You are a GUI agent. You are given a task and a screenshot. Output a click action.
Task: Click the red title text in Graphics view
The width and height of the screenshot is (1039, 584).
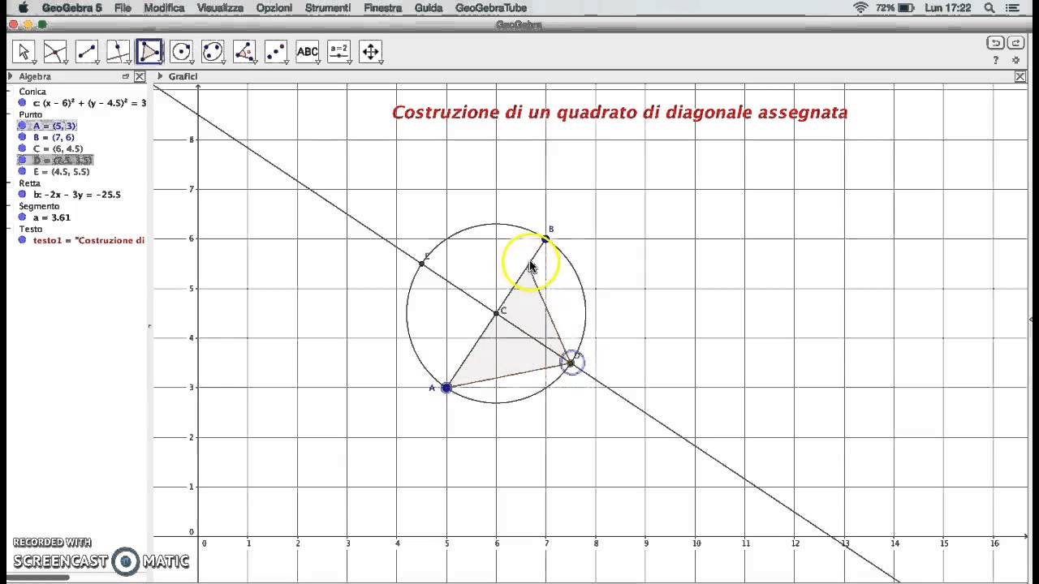620,113
